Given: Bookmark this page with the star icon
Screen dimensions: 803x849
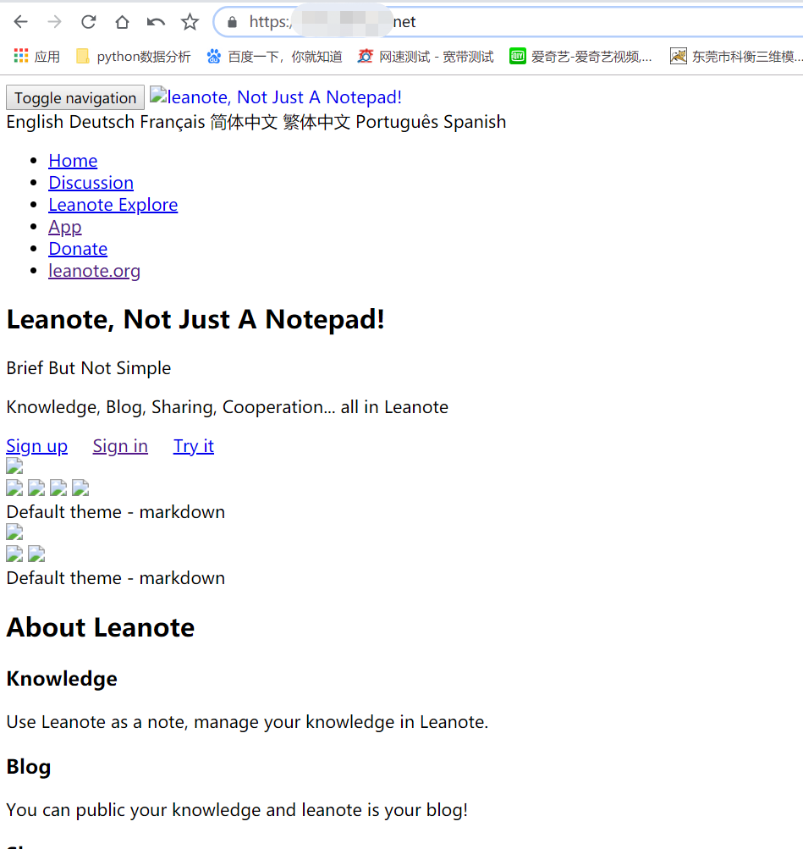Looking at the screenshot, I should [x=190, y=22].
